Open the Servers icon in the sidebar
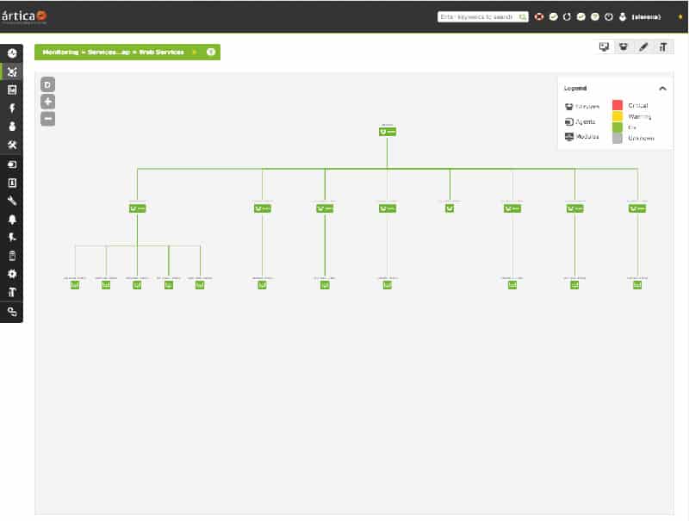The width and height of the screenshot is (689, 521). coord(12,256)
